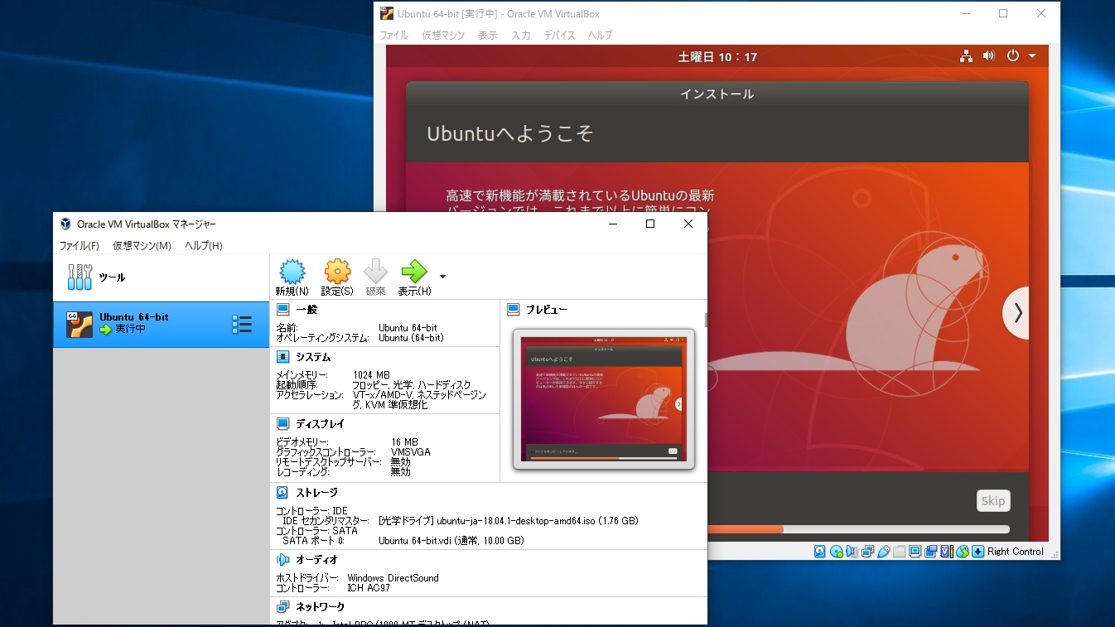Click the システム section heading

[x=313, y=357]
